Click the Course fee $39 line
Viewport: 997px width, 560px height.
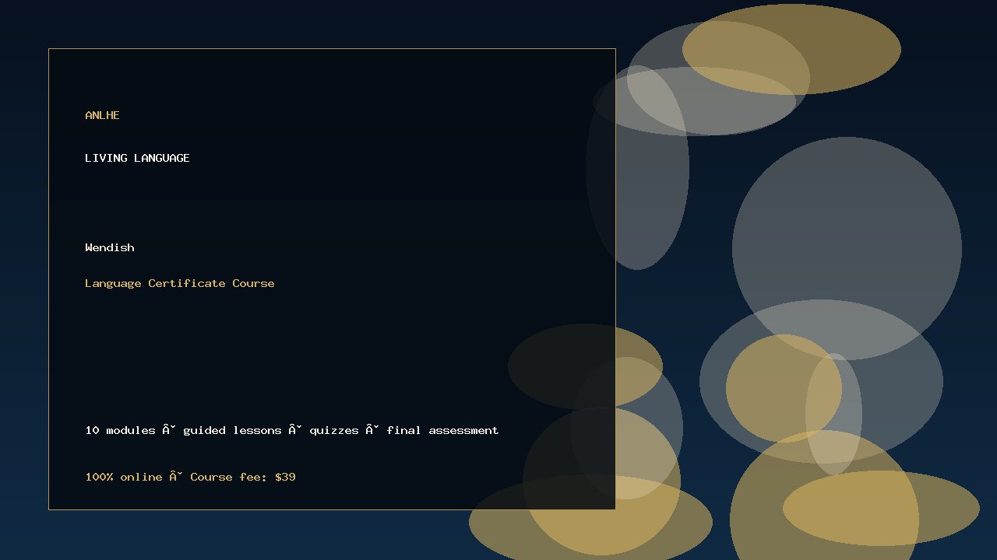190,477
